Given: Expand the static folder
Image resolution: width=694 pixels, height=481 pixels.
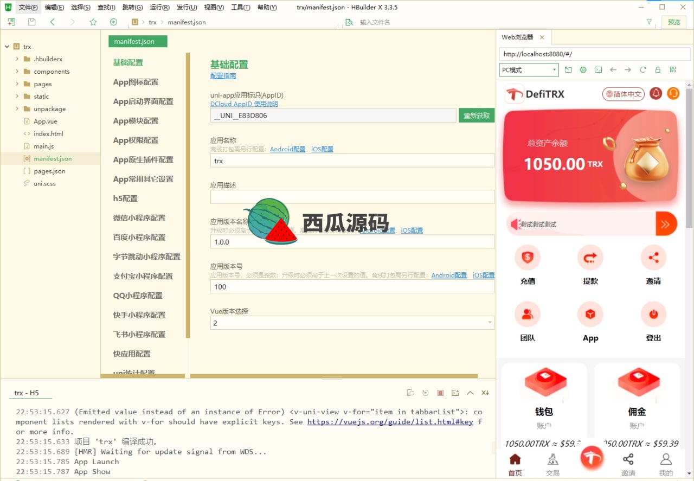Looking at the screenshot, I should 17,96.
